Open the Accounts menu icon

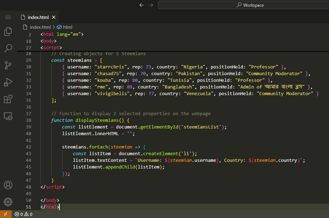point(8,185)
